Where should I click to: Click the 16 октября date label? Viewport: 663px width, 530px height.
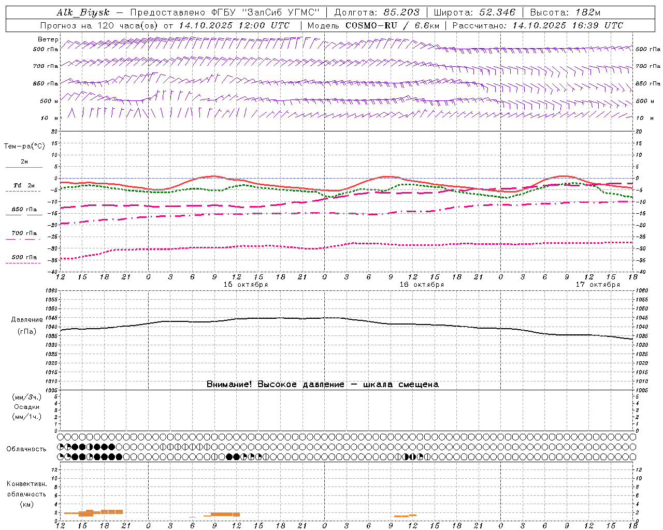(x=422, y=285)
